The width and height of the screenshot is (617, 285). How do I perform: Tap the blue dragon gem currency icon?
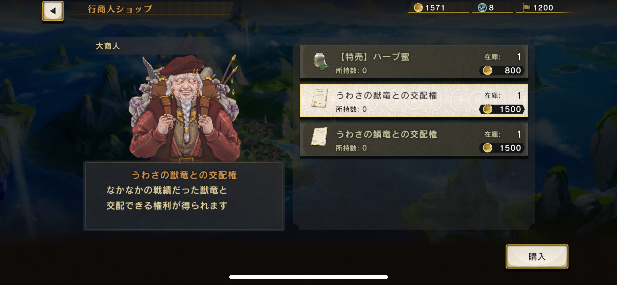pyautogui.click(x=482, y=8)
